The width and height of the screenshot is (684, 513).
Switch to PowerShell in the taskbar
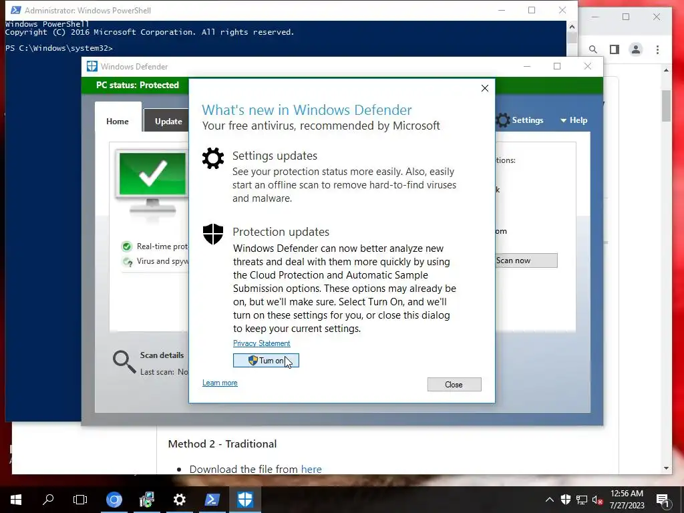212,500
